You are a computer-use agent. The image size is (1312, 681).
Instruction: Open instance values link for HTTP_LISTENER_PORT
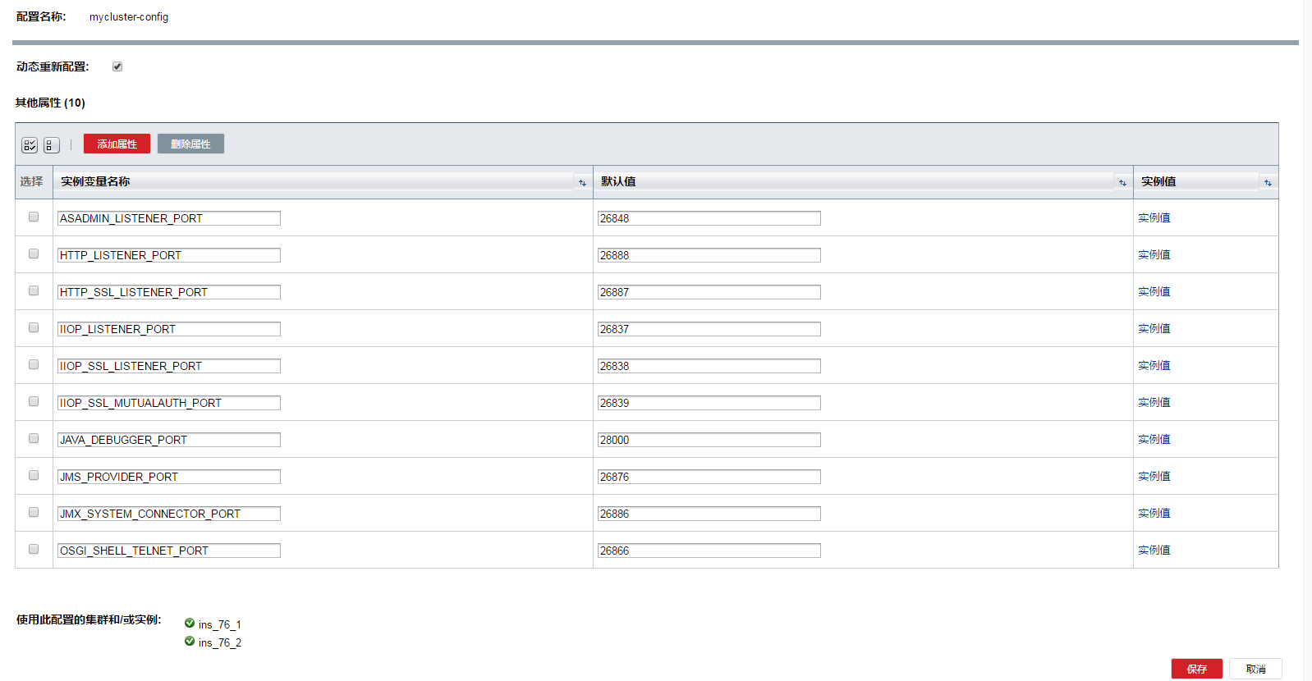(1154, 255)
